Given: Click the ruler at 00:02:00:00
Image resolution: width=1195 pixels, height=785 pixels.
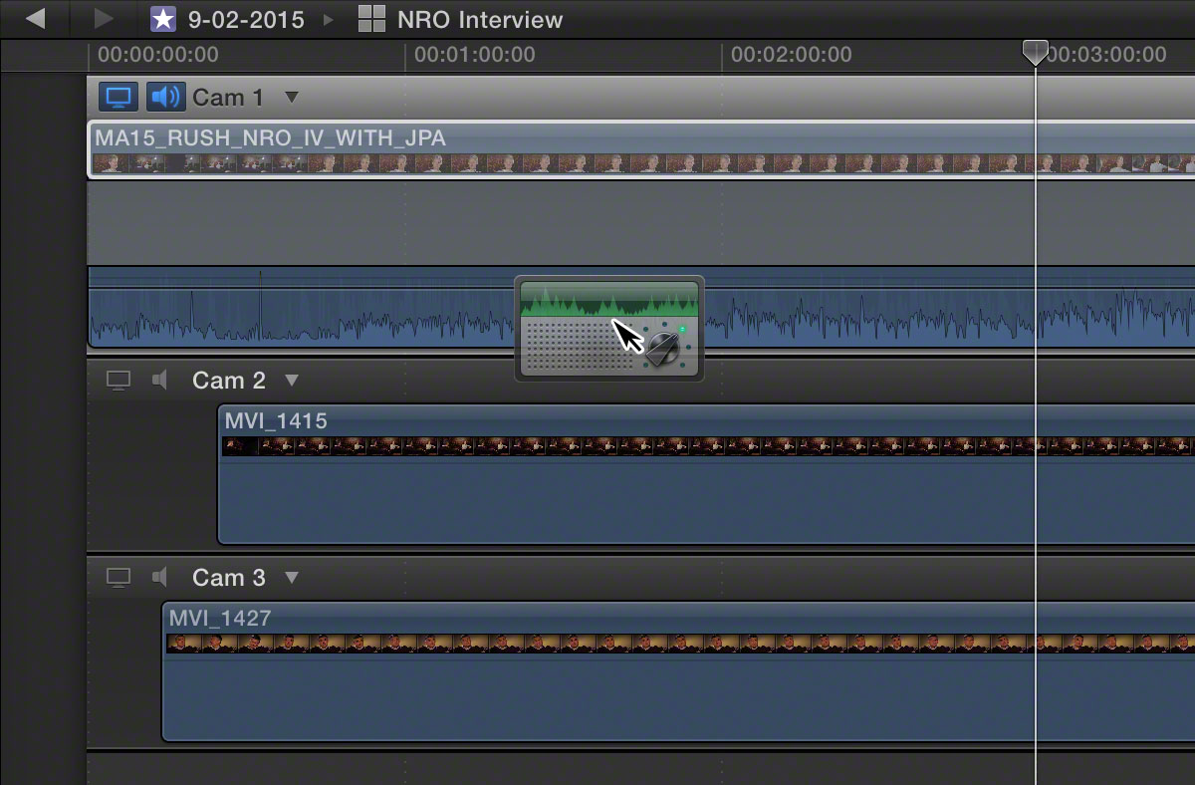Looking at the screenshot, I should point(792,55).
